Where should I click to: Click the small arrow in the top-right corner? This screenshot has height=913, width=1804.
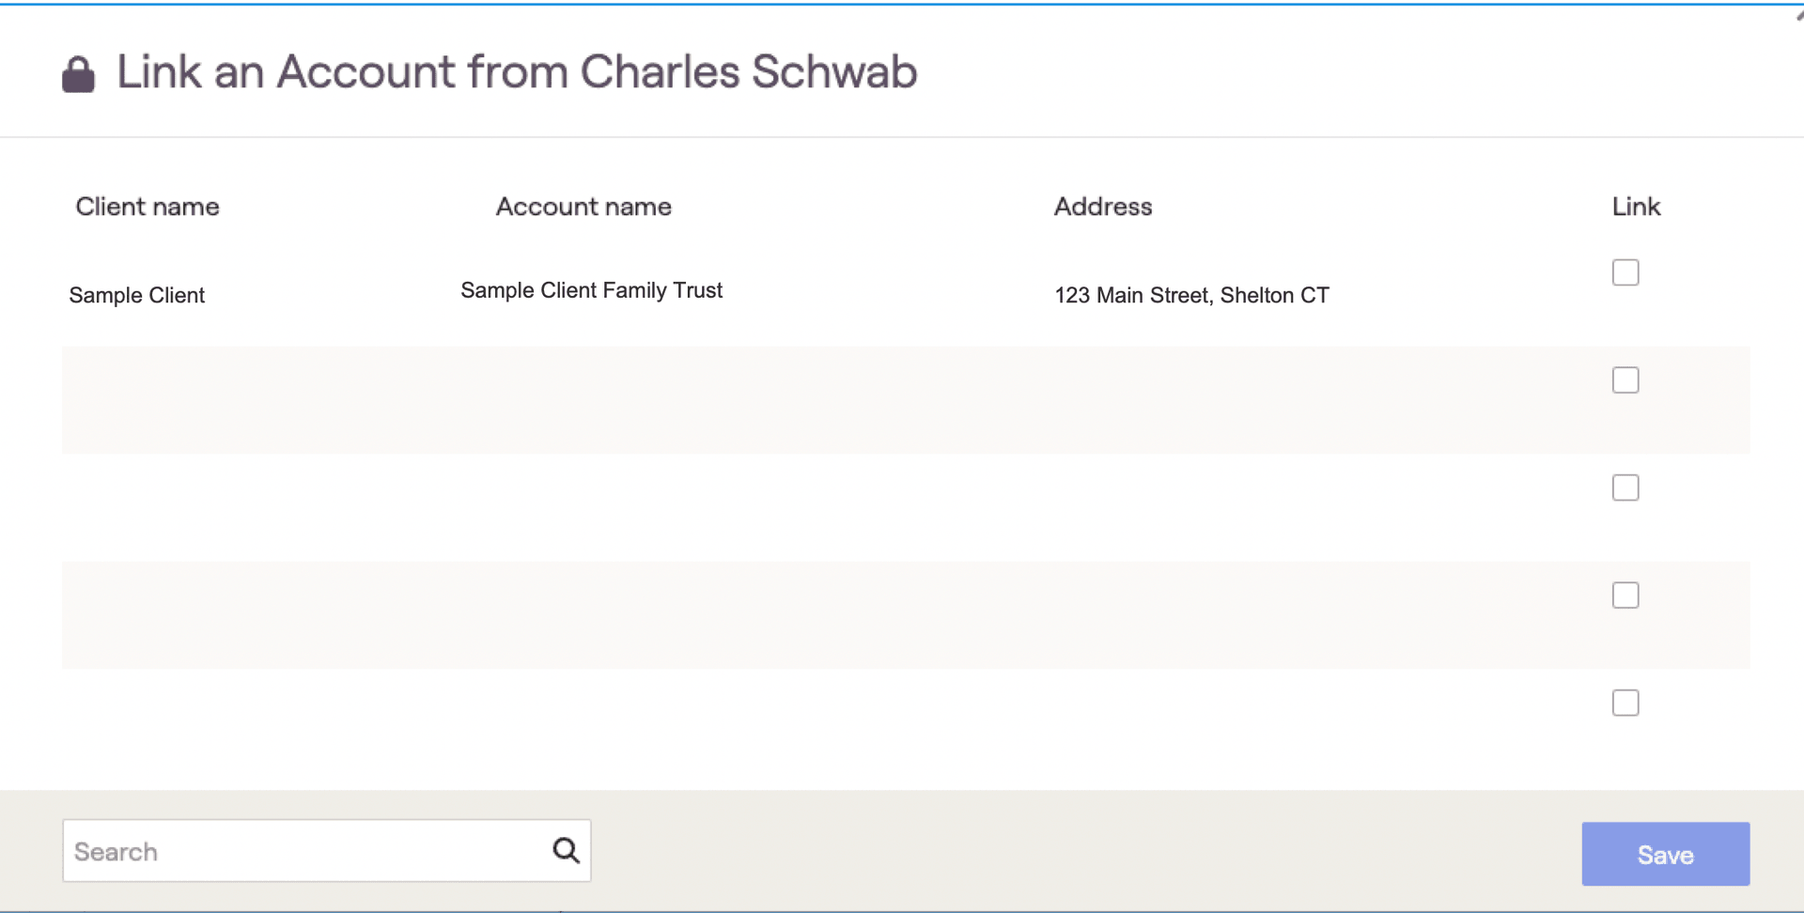point(1798,14)
